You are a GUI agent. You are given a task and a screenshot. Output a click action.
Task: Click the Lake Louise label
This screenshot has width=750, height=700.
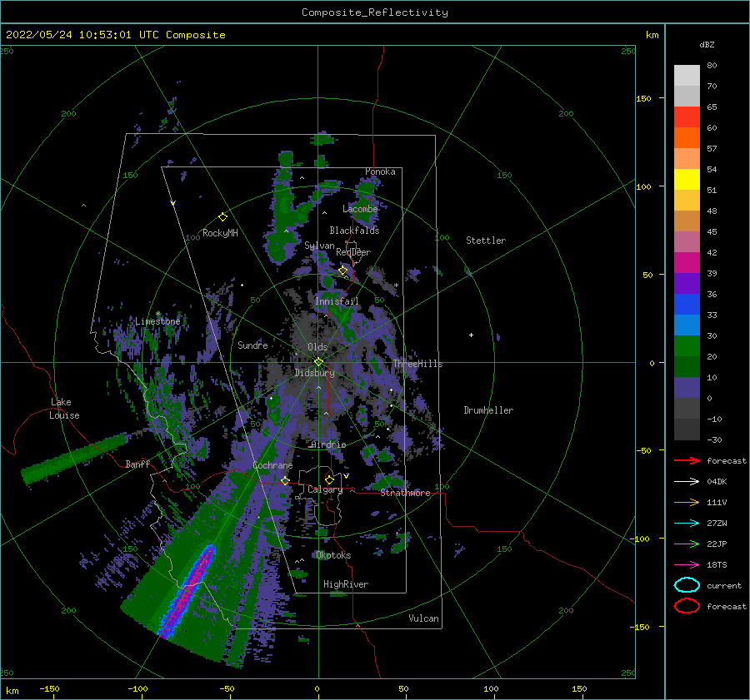tap(64, 409)
